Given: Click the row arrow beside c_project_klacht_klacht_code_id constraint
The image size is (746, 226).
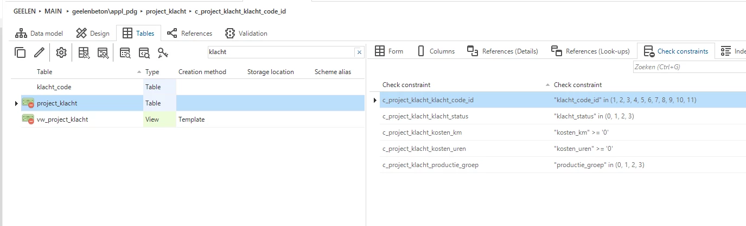Looking at the screenshot, I should (375, 100).
